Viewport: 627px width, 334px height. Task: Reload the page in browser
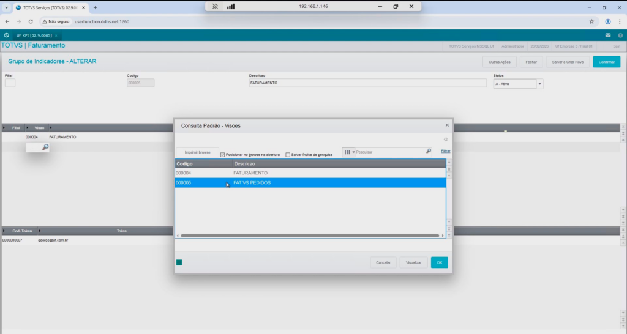[x=31, y=21]
